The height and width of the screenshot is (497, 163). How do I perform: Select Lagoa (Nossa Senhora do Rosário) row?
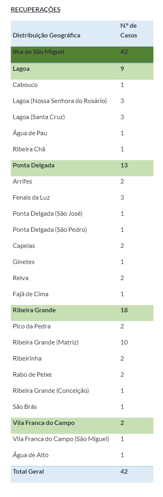coord(82,101)
